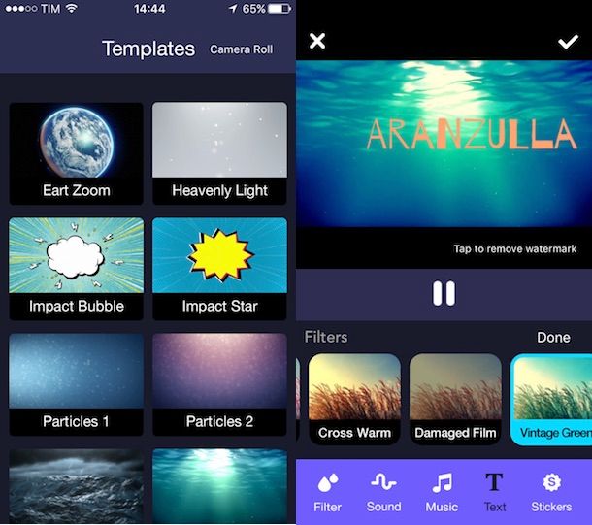Apply the Vintage Green filter
This screenshot has width=592, height=525.
[x=551, y=399]
